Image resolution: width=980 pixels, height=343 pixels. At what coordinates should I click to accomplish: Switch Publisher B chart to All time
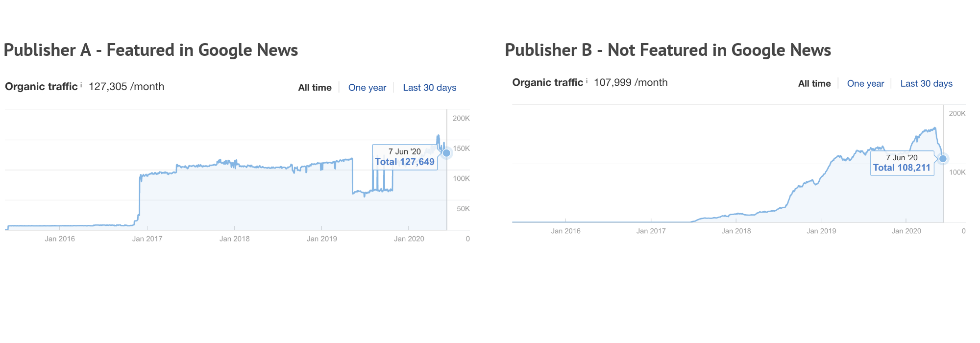(x=814, y=84)
